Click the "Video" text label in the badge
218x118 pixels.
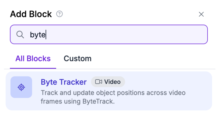[x=112, y=82]
